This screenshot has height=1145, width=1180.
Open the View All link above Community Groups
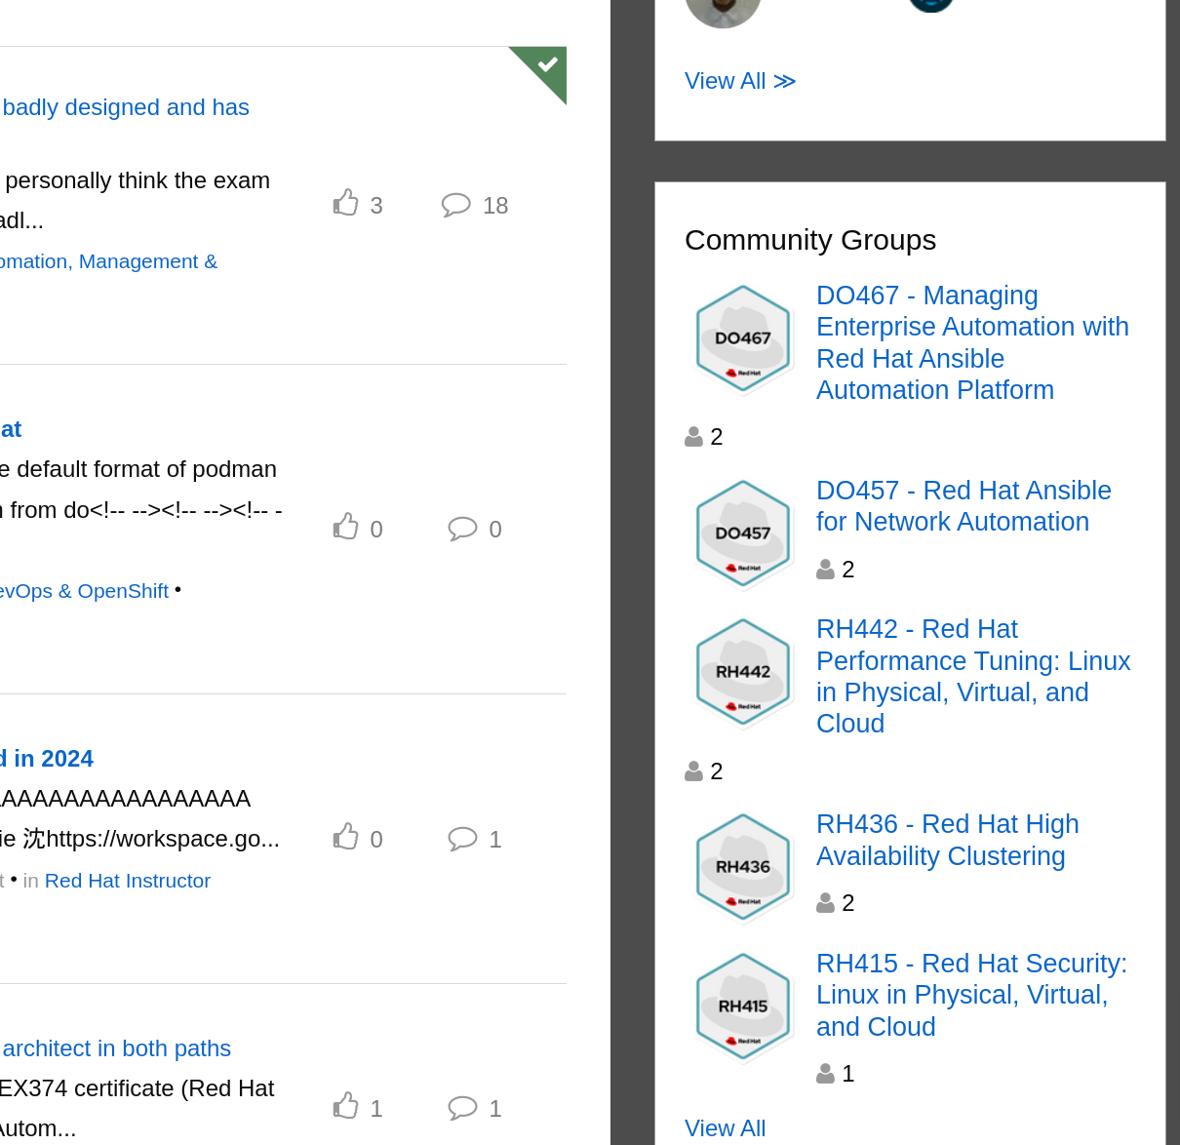(x=739, y=81)
